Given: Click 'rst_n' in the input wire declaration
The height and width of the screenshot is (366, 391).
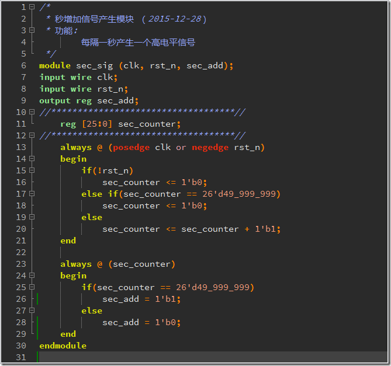Looking at the screenshot, I should (110, 89).
